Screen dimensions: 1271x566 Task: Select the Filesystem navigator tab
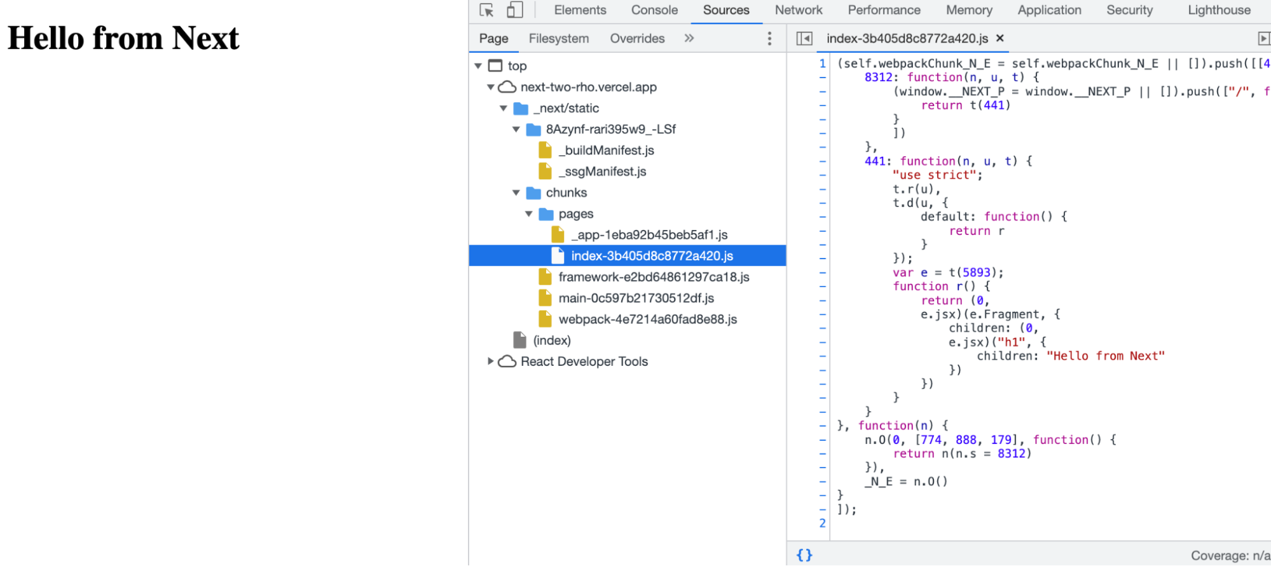558,39
